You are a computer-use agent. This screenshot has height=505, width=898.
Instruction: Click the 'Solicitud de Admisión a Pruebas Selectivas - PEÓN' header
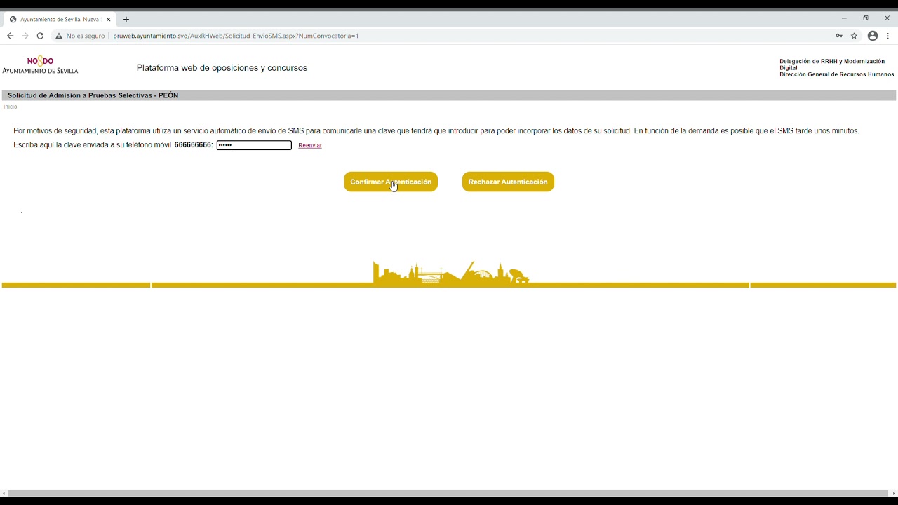[93, 95]
